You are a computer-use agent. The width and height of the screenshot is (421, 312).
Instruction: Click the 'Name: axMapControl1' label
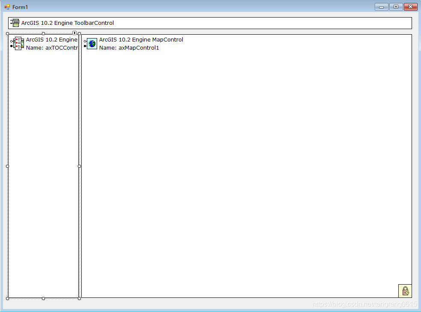point(129,48)
